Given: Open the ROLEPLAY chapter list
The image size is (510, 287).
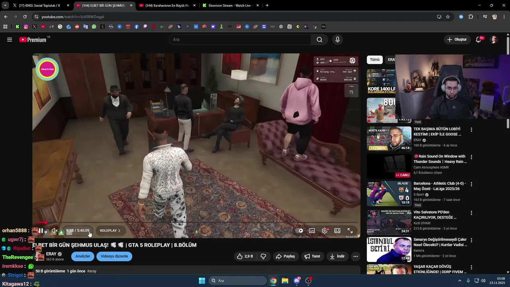Looking at the screenshot, I should 110,230.
